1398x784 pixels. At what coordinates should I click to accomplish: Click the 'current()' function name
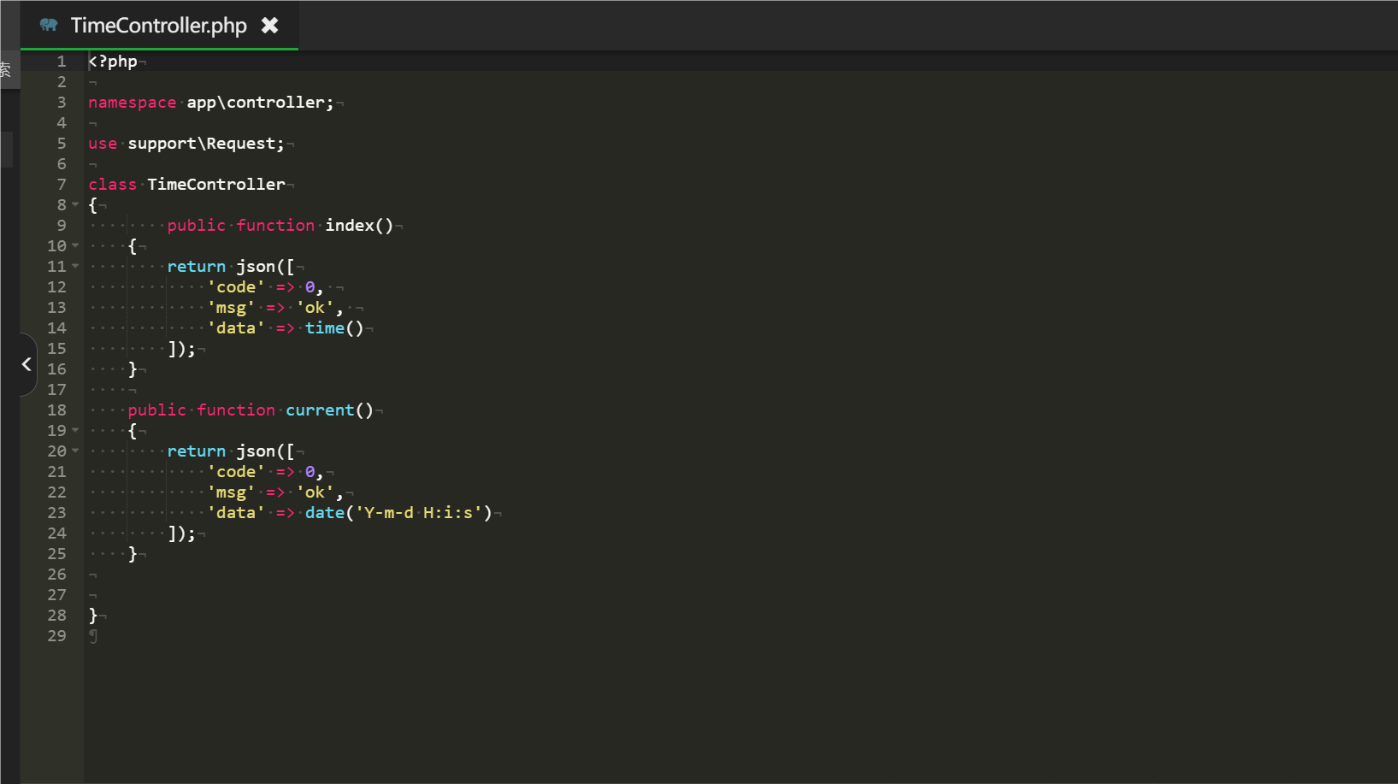330,410
